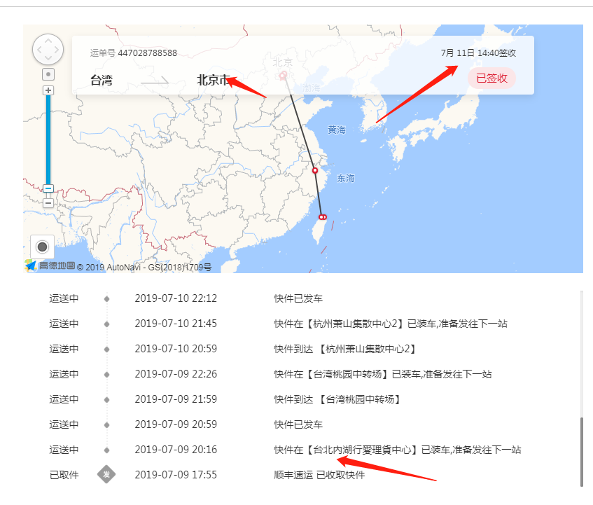593x505 pixels.
Task: Click the zoom slider handle on map
Action: coord(48,188)
